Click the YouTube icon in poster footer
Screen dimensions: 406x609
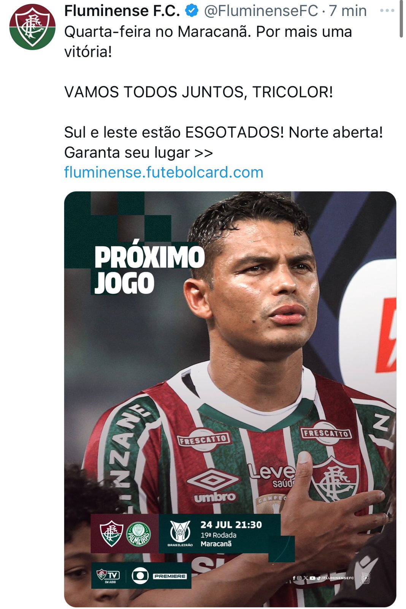coord(312,578)
